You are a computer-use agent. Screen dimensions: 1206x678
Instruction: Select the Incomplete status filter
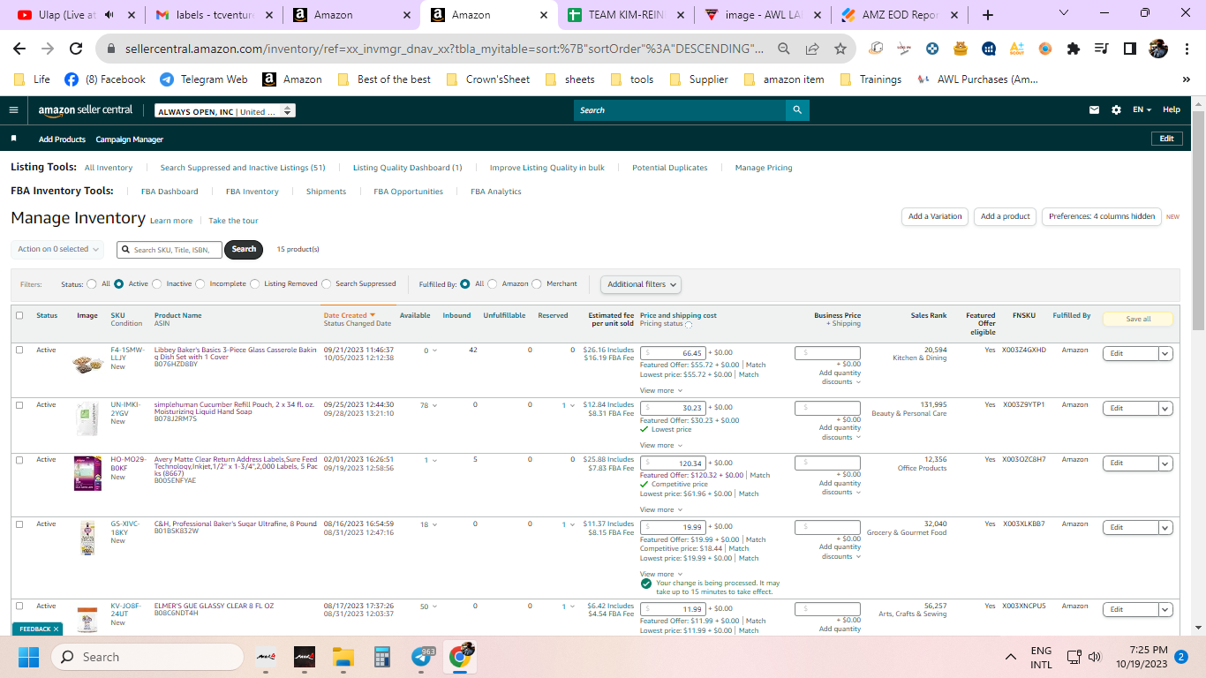(x=200, y=284)
